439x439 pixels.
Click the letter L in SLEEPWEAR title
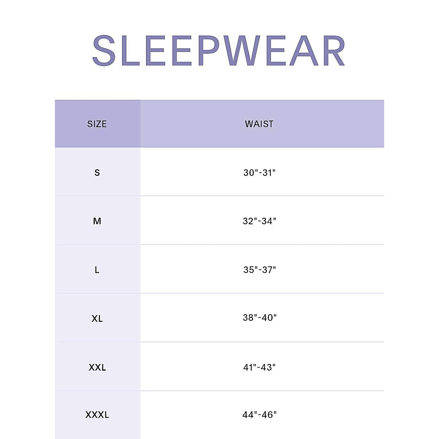click(x=130, y=51)
